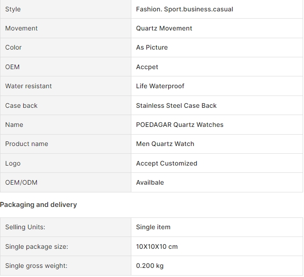This screenshot has height=277, width=304.
Task: Click the 'Single gross weight:' label
Action: point(36,266)
